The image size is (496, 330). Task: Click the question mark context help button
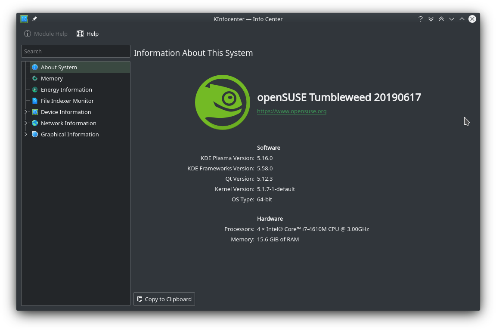[421, 19]
